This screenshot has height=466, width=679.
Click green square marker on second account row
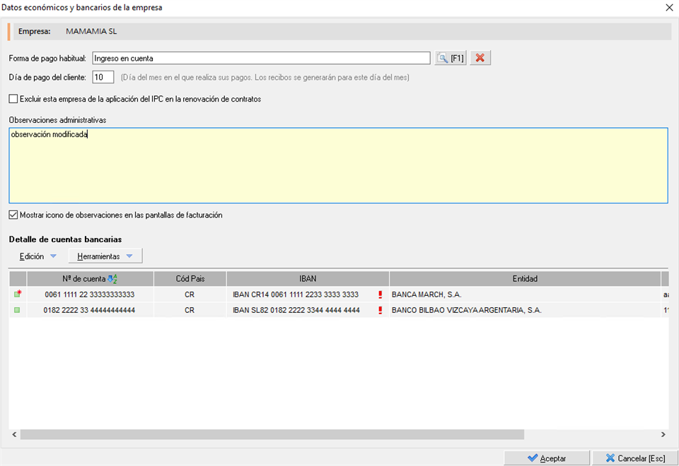18,310
